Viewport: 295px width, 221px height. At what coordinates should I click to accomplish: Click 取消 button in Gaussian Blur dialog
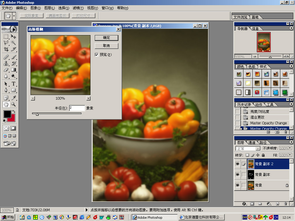(x=107, y=46)
